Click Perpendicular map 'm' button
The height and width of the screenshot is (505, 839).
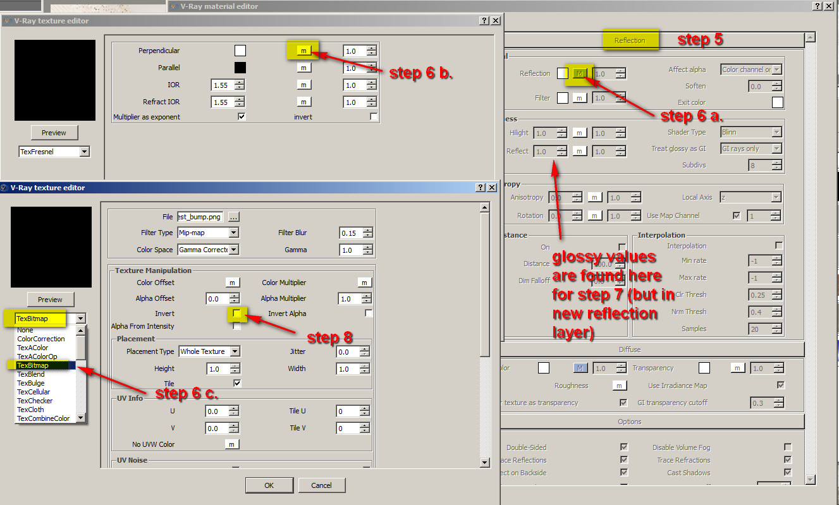[x=303, y=51]
